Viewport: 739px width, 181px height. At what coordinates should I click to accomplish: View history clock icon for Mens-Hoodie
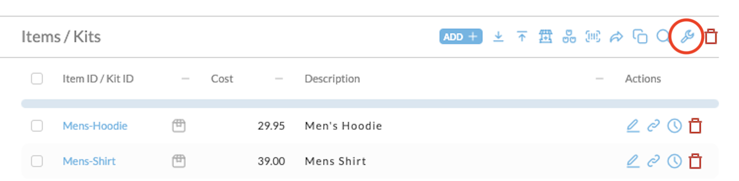pyautogui.click(x=675, y=126)
